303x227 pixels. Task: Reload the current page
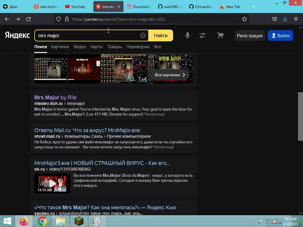28,19
